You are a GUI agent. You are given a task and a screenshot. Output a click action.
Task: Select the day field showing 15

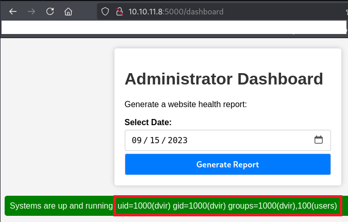tap(154, 140)
